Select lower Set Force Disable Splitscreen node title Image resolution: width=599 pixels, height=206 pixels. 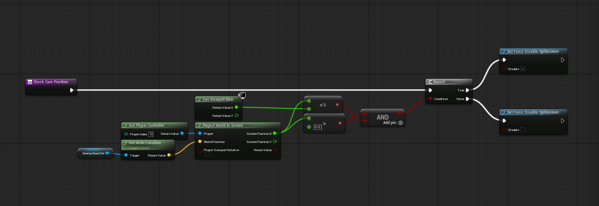(x=533, y=113)
